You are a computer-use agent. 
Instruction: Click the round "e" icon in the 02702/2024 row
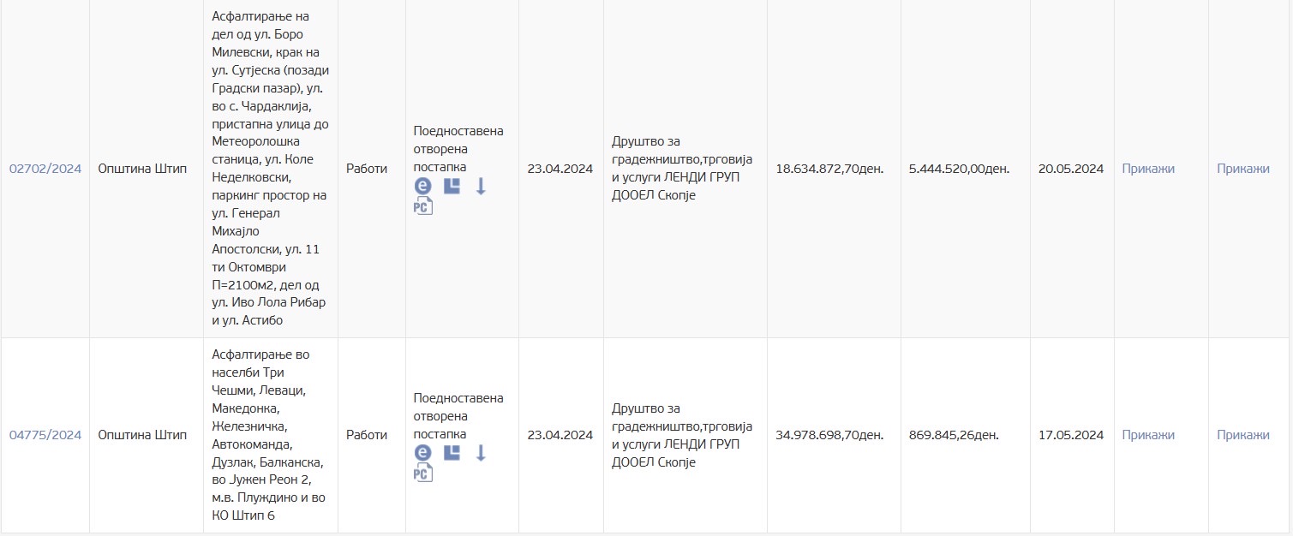point(422,186)
